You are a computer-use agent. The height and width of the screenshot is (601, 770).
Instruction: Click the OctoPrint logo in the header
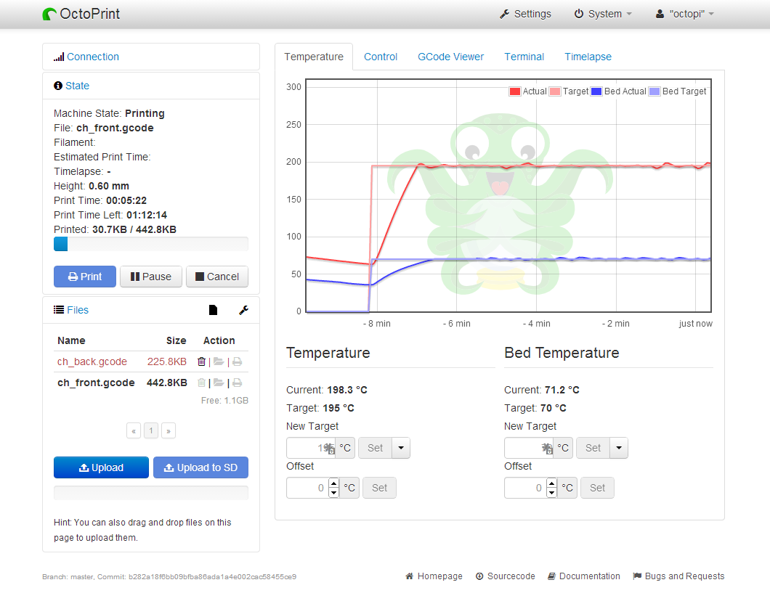[x=81, y=14]
